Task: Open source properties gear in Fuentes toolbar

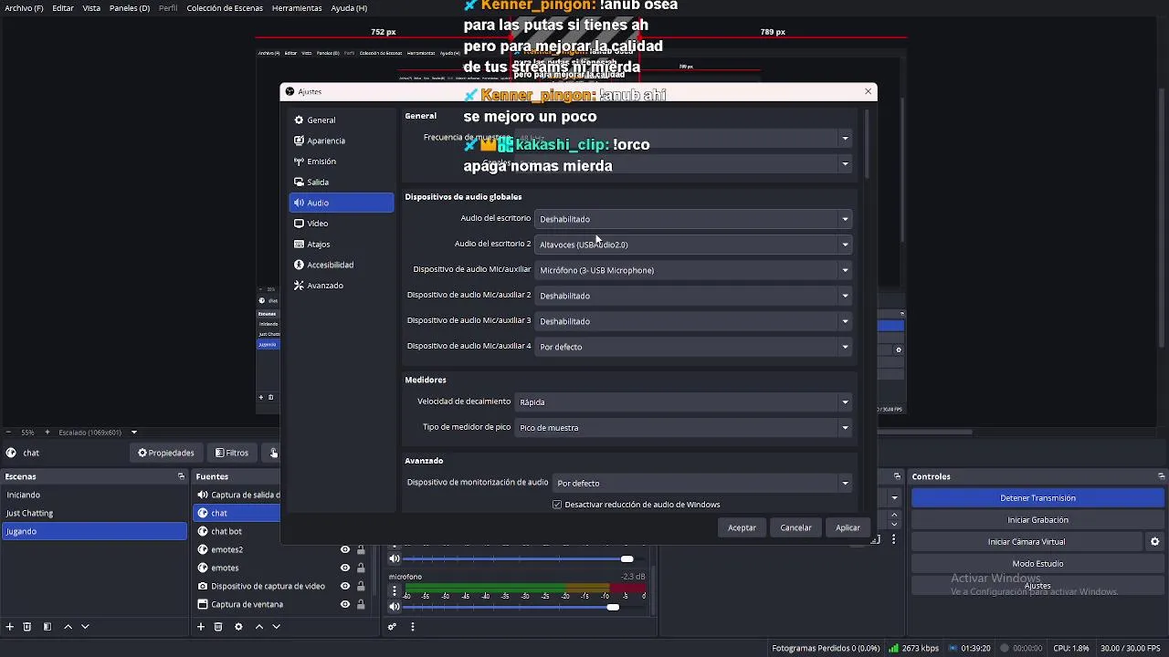Action: [238, 627]
